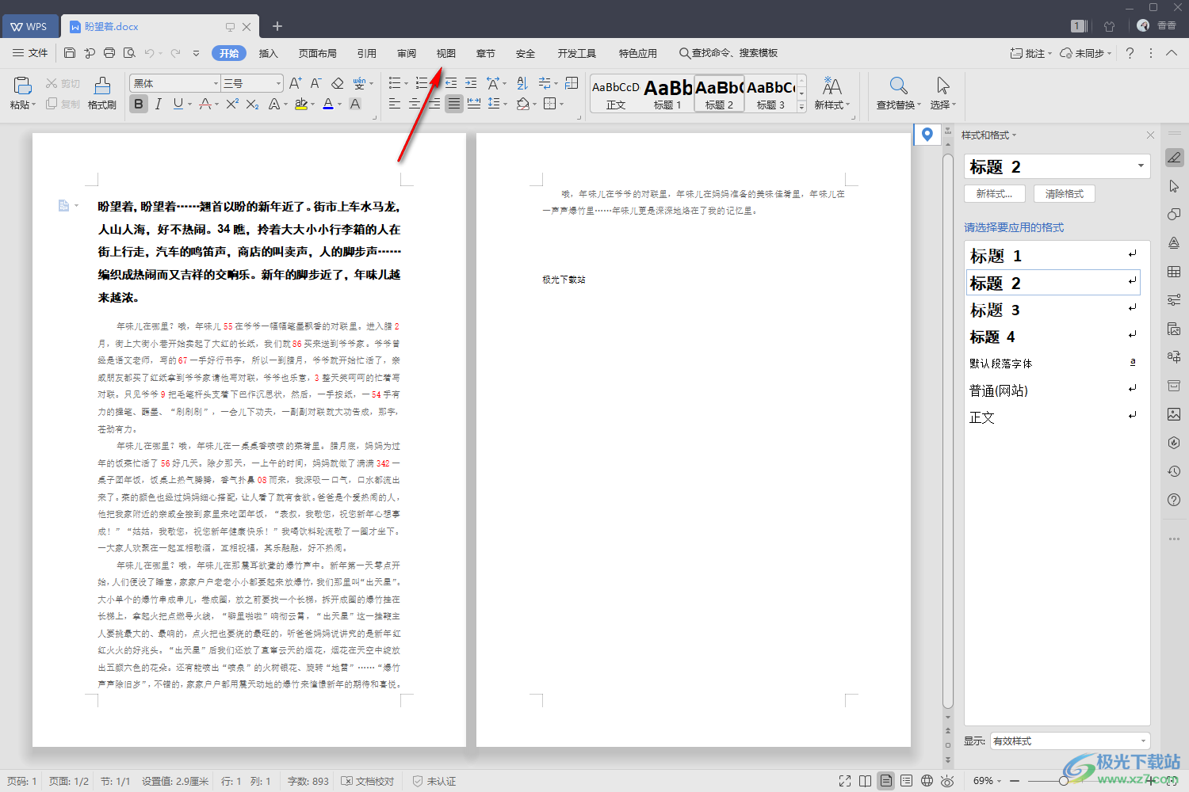Switch to the 页面布局 tab
This screenshot has width=1189, height=792.
coord(318,53)
